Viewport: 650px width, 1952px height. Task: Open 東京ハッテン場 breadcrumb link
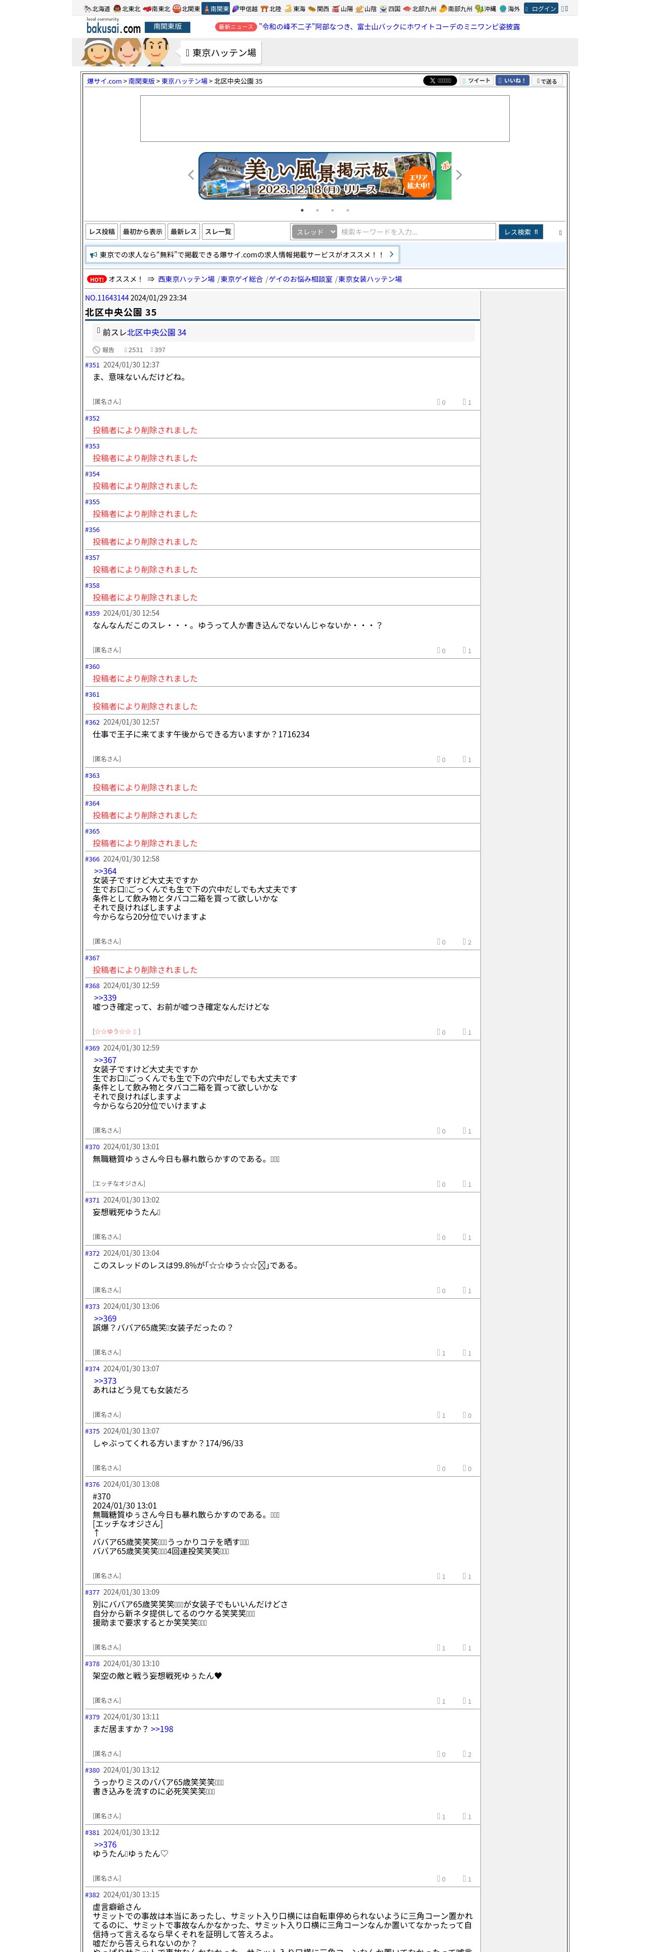184,81
